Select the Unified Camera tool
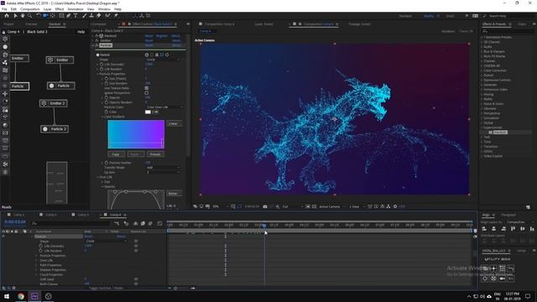Screen dimensions: 537x302 (x=45, y=16)
